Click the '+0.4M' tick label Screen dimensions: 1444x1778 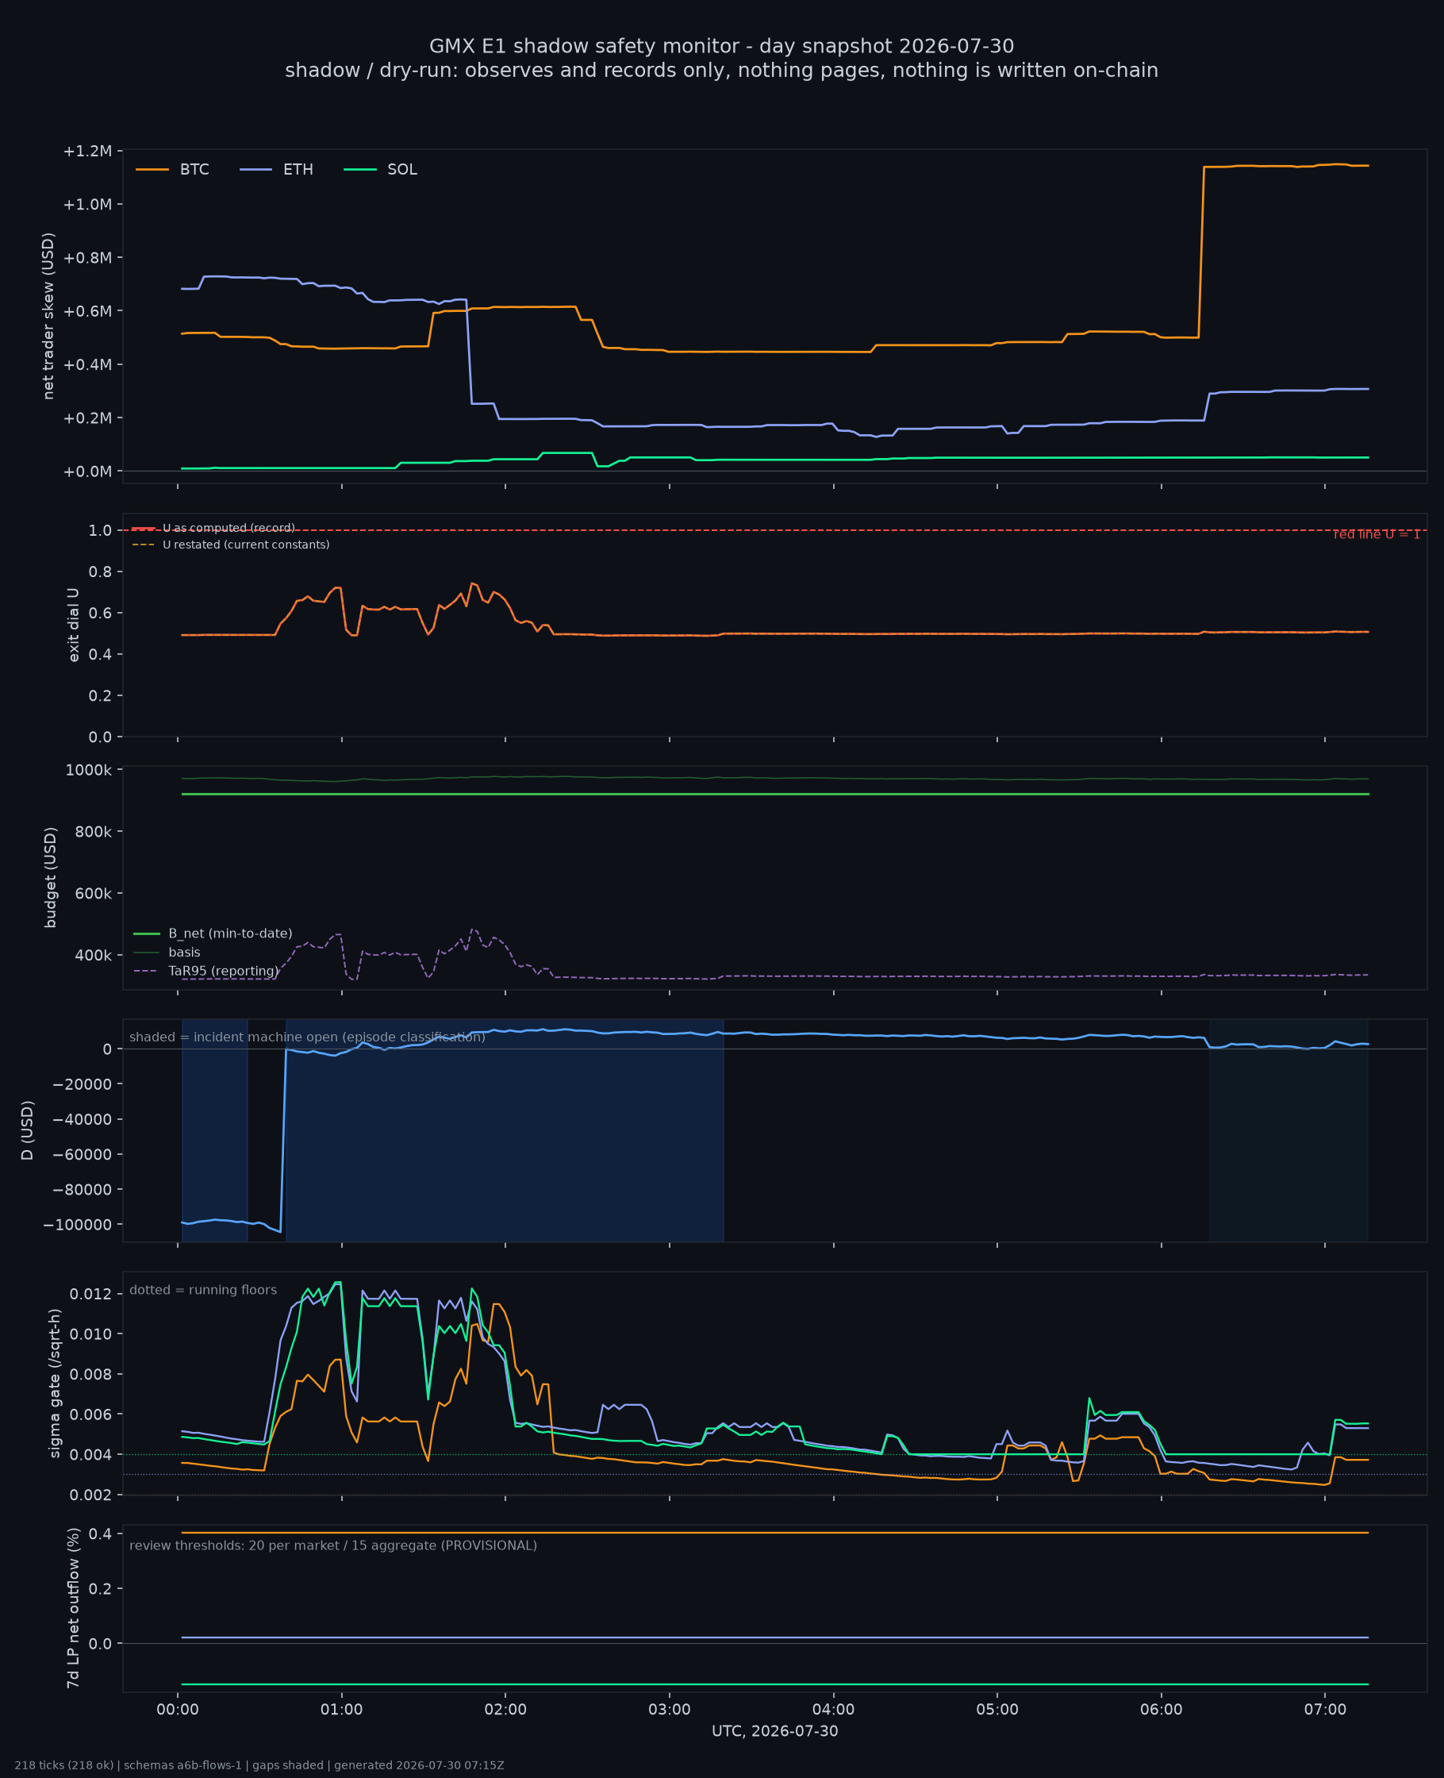(x=87, y=364)
